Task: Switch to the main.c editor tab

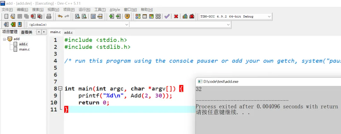Action: (56, 32)
